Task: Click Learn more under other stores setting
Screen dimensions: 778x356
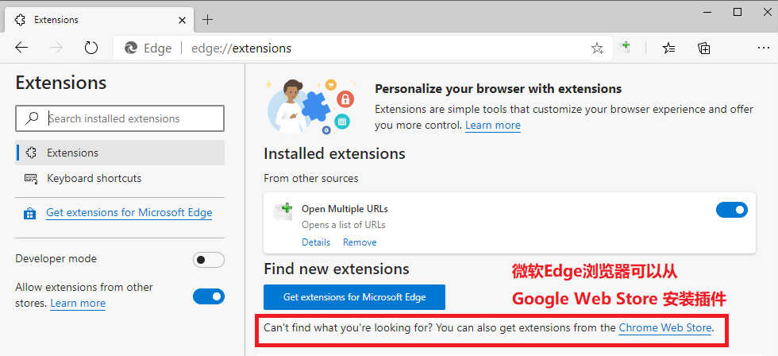Action: tap(78, 303)
